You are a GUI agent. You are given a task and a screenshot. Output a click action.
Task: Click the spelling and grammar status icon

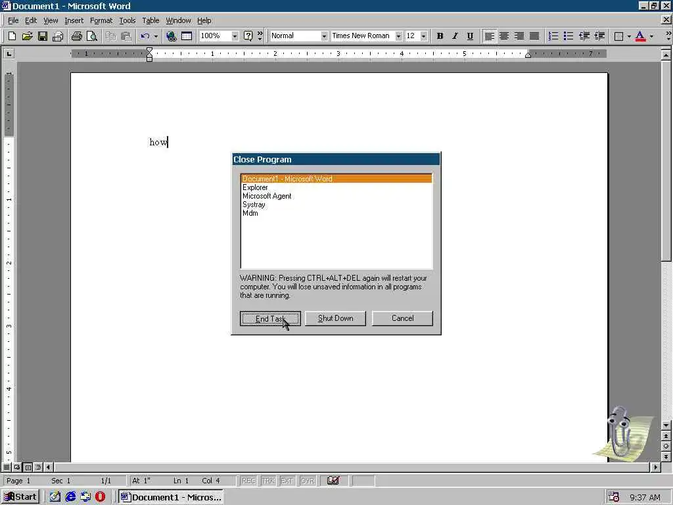(x=333, y=481)
